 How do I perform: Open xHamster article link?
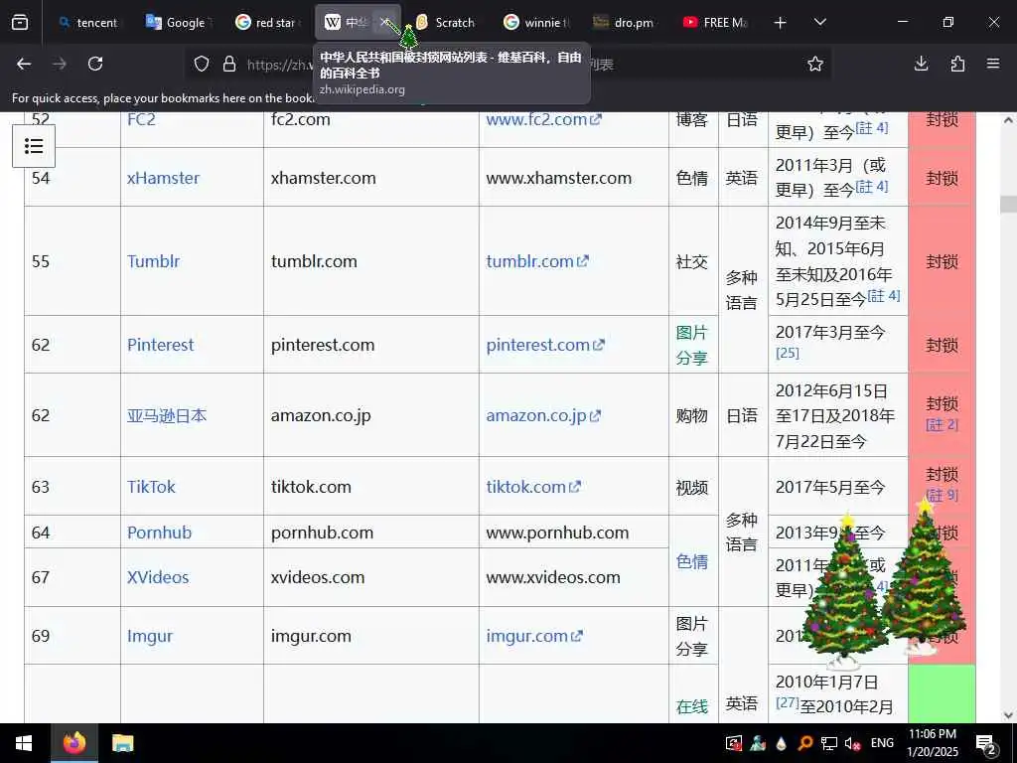(164, 178)
